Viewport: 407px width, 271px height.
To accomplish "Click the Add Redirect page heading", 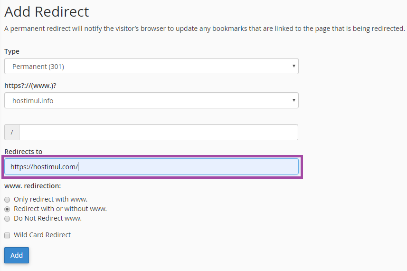I will (x=47, y=11).
